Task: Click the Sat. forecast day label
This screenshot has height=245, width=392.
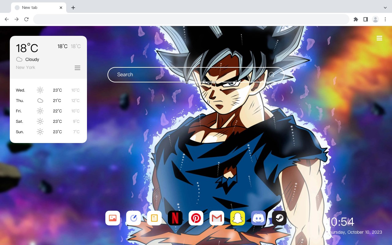Action: coord(20,121)
